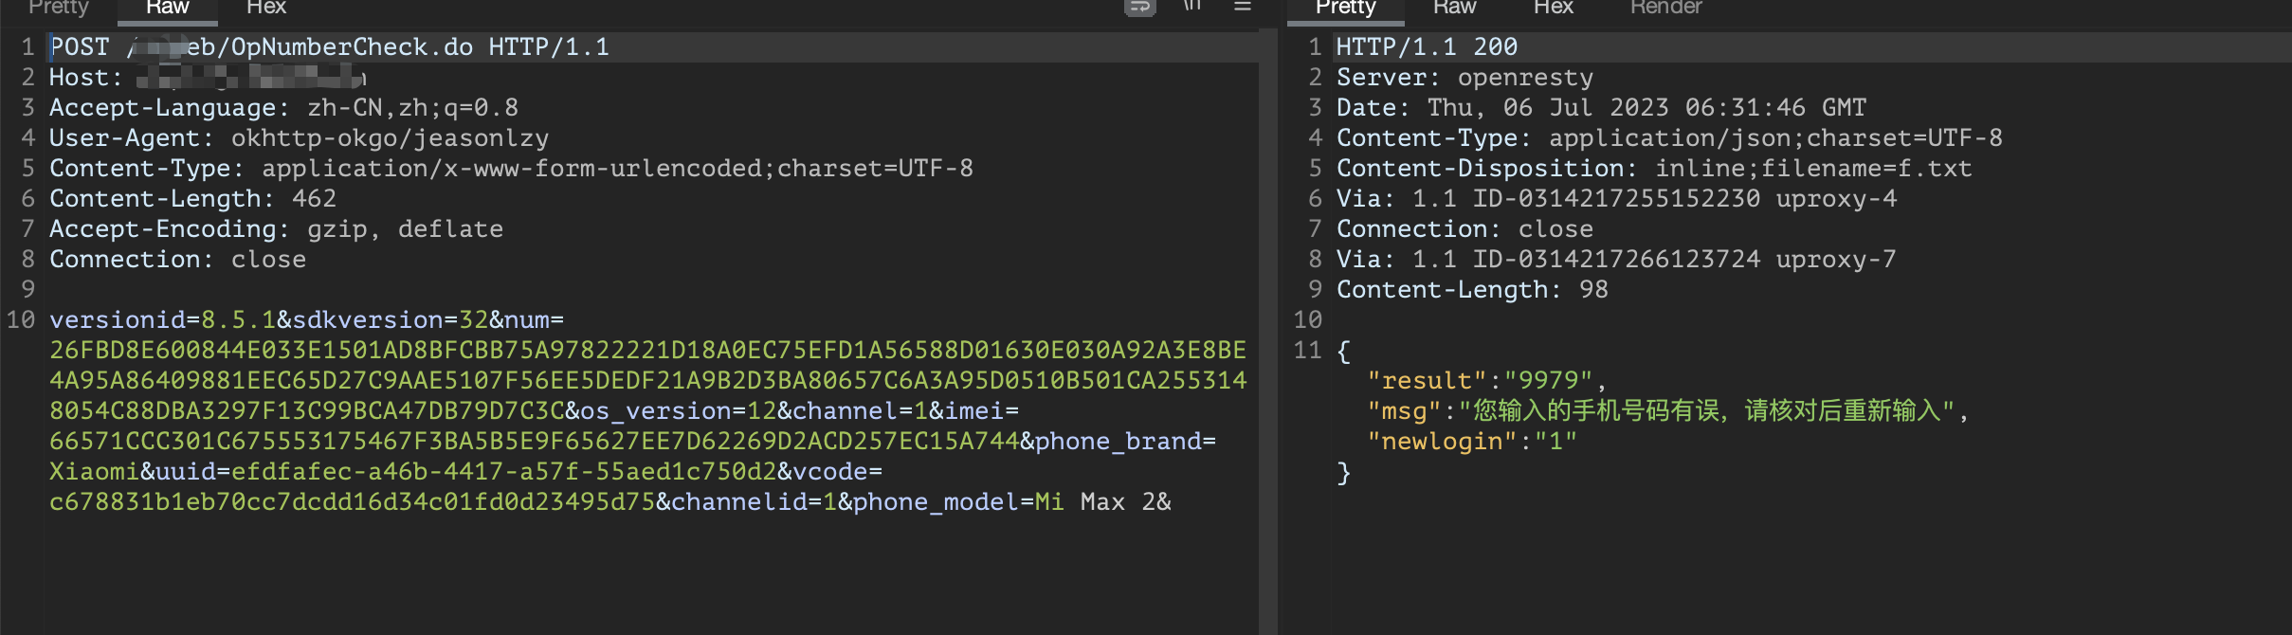Open the request Hex tab

(266, 7)
